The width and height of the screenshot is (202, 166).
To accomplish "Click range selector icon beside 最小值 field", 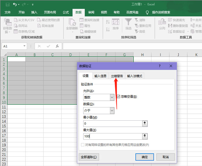I will (145, 124).
